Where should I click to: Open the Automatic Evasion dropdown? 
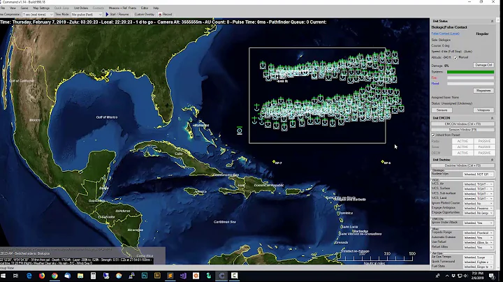click(x=479, y=238)
